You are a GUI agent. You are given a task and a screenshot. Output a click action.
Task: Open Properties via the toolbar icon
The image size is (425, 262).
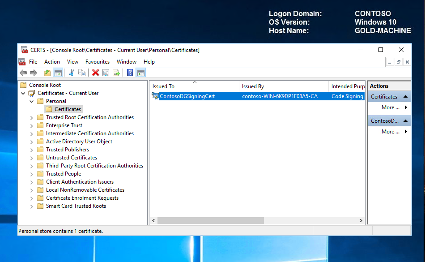tap(106, 73)
